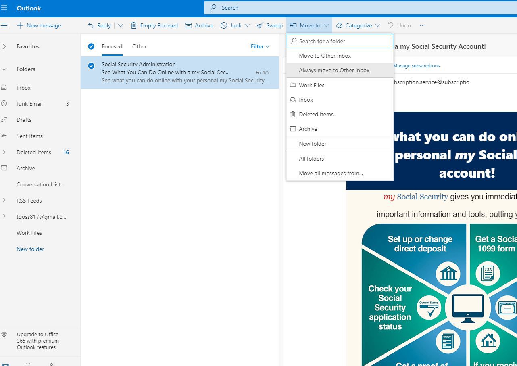The height and width of the screenshot is (366, 517).
Task: Select Move to Other inbox
Action: pos(340,56)
